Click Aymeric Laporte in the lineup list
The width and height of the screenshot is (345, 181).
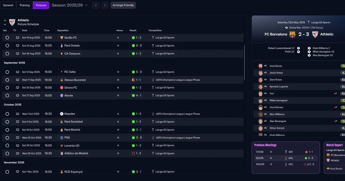[x=279, y=87]
